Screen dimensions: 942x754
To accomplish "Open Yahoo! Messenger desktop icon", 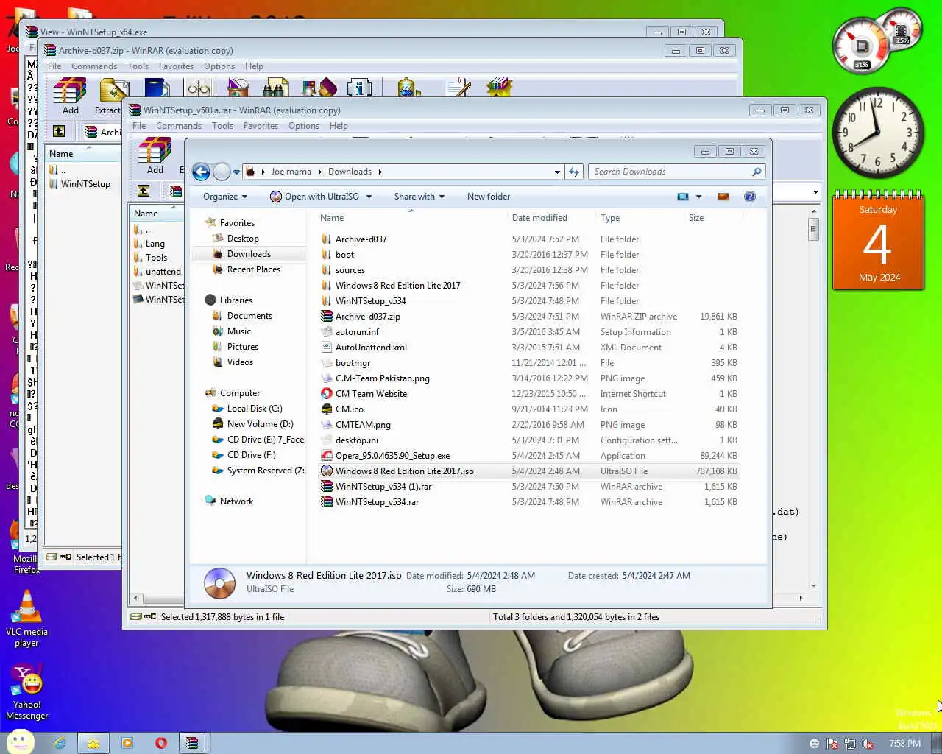I will tap(26, 692).
